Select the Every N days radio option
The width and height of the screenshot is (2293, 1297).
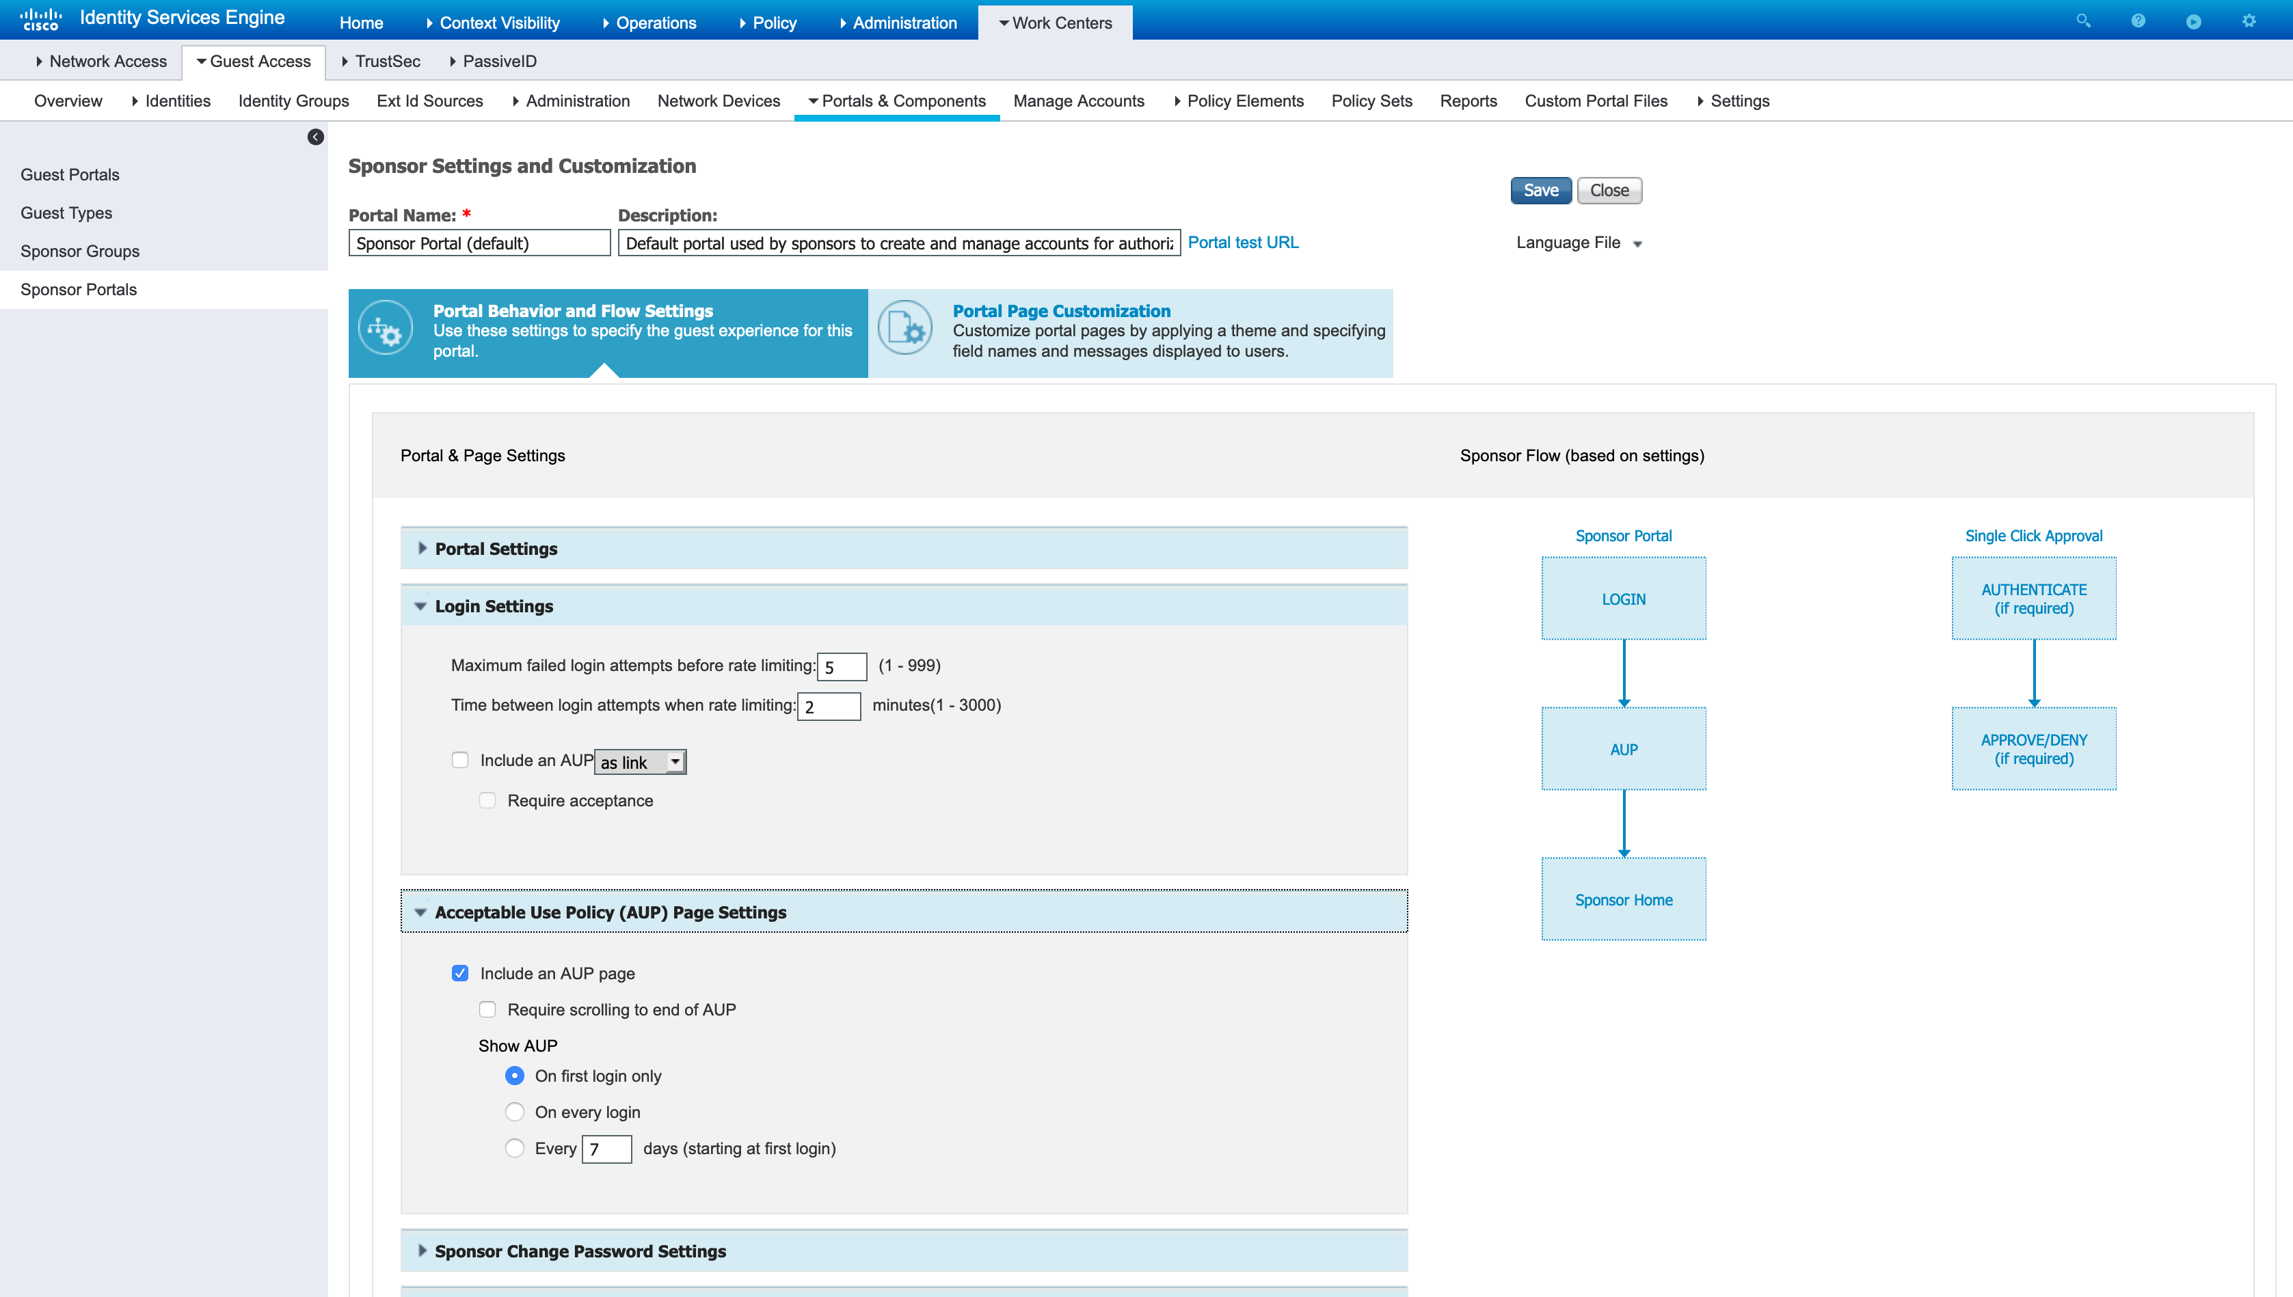click(x=514, y=1147)
